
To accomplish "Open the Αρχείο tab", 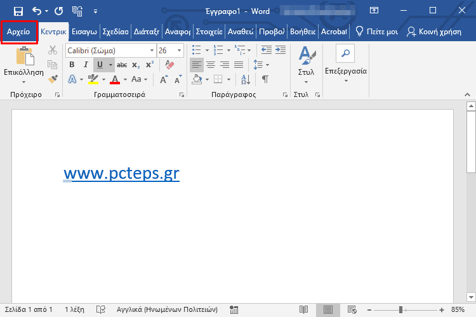I will (18, 32).
